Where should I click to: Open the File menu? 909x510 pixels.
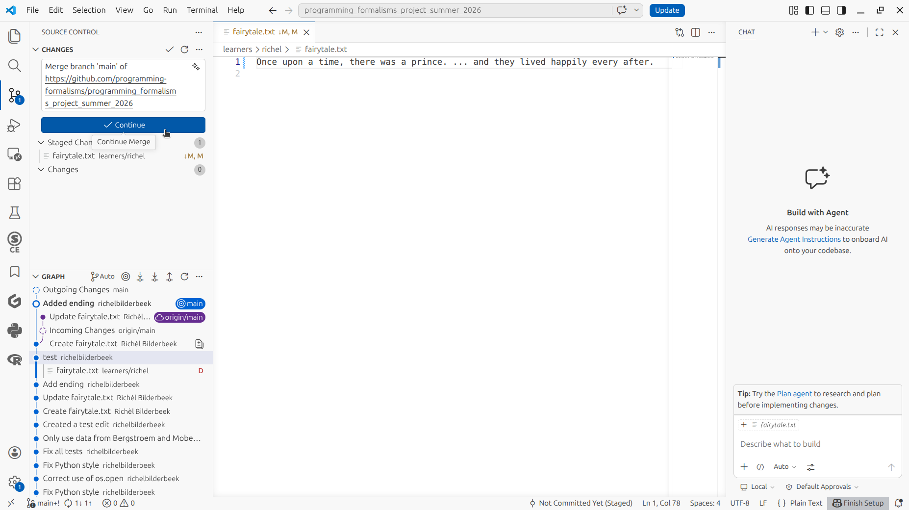[x=32, y=10]
